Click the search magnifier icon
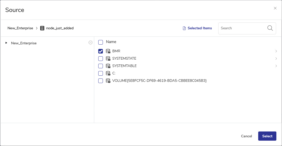The image size is (282, 146). tap(270, 28)
